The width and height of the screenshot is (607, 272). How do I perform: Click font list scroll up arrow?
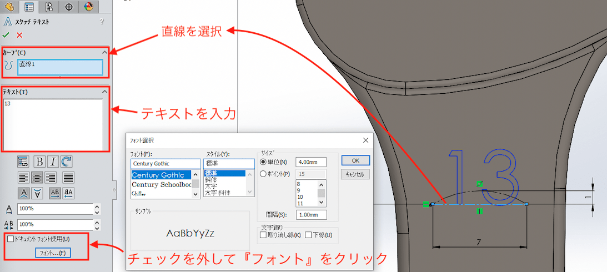[196, 174]
